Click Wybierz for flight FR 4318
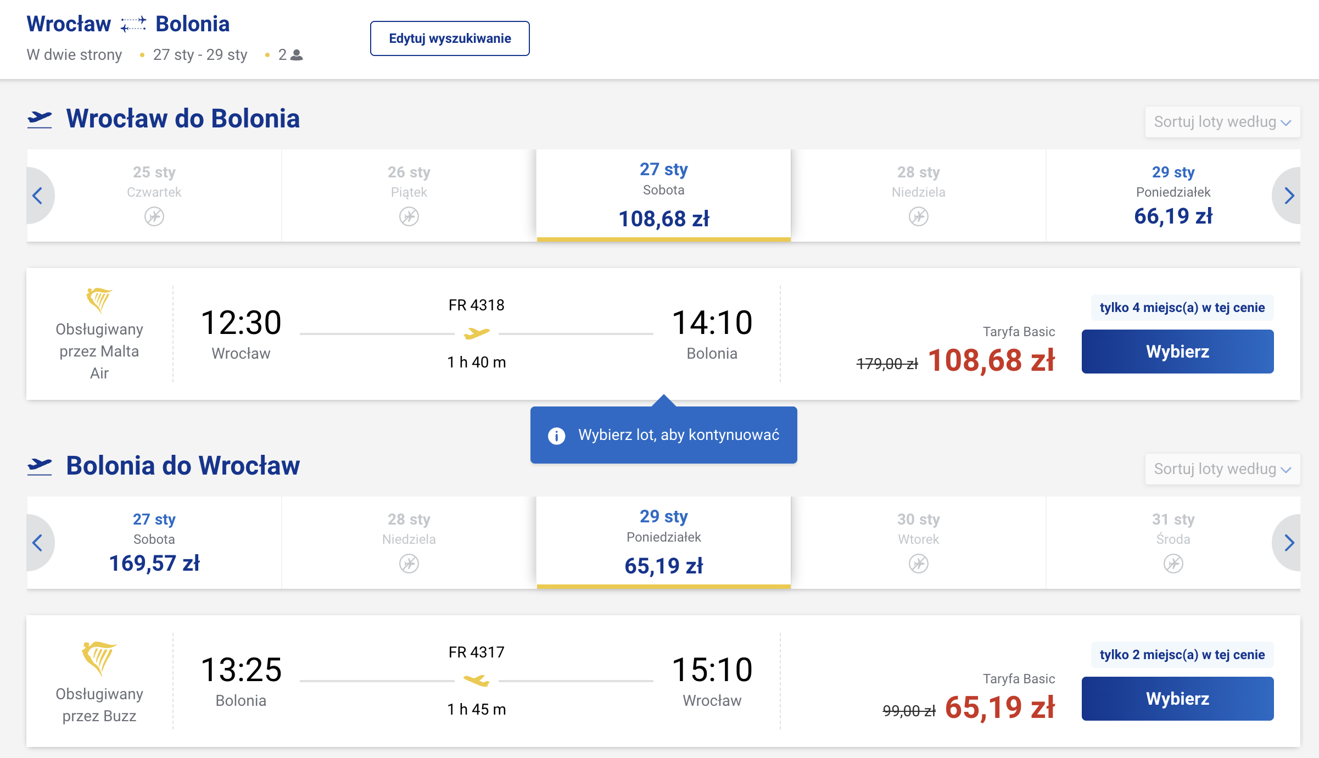 (x=1177, y=352)
